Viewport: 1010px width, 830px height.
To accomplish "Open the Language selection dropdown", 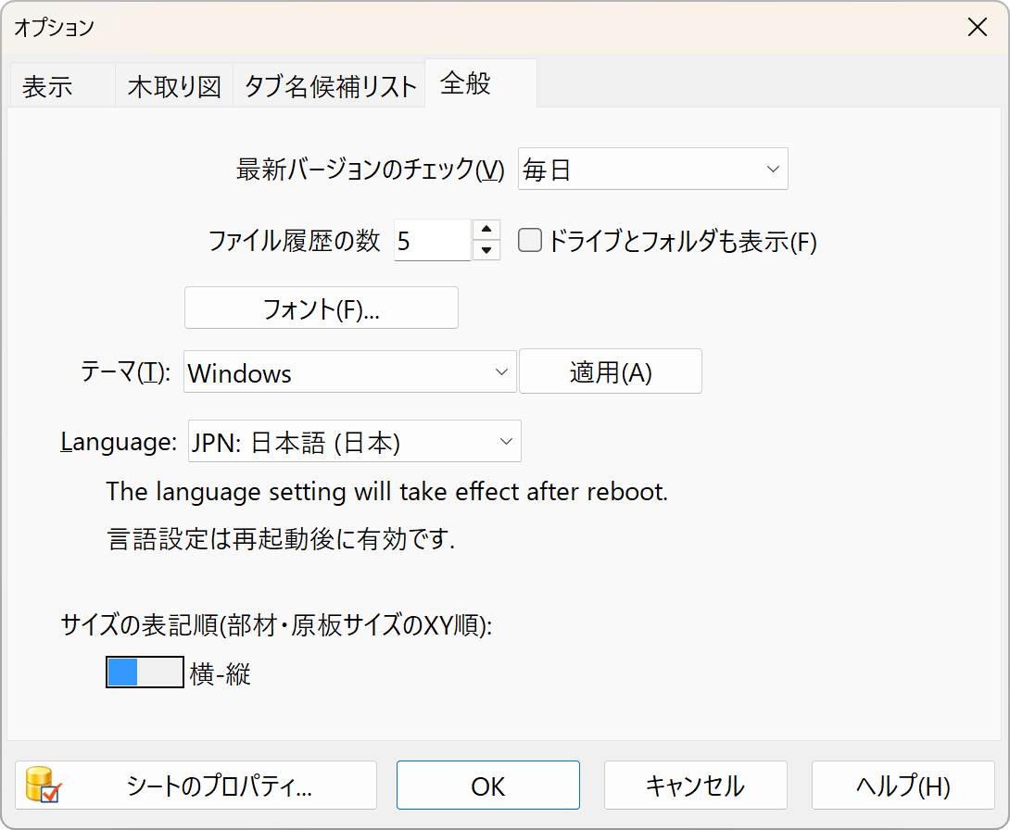I will click(354, 442).
